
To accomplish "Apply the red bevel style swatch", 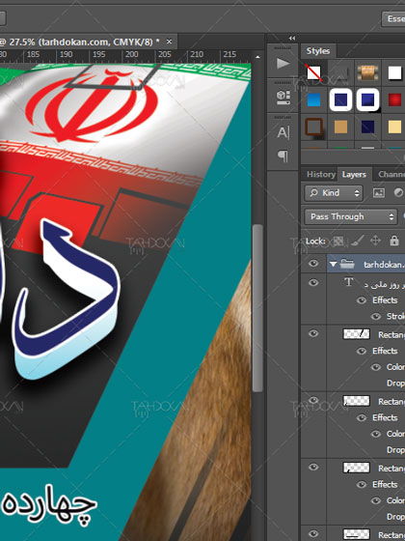I will [394, 100].
